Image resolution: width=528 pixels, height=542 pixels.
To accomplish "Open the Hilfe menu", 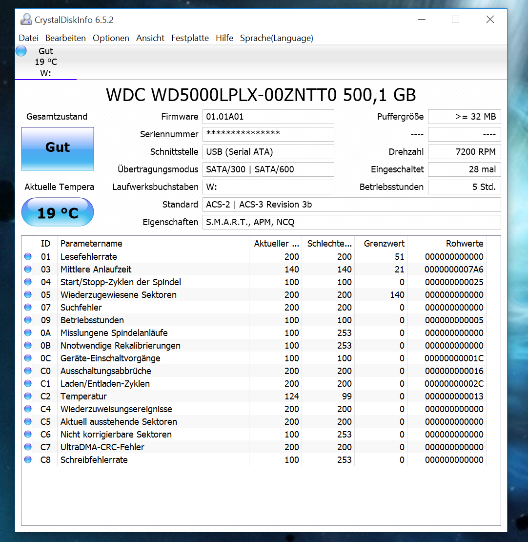I will coord(224,38).
